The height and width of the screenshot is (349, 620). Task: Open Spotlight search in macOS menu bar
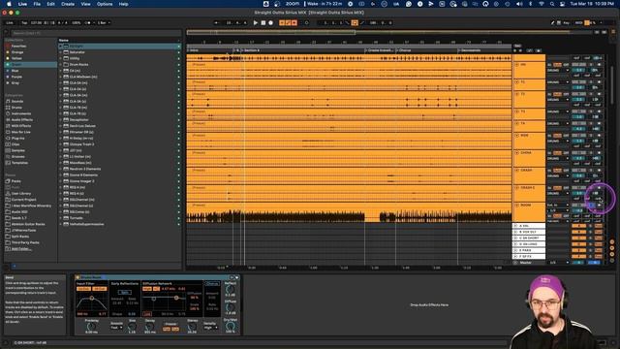coord(552,4)
